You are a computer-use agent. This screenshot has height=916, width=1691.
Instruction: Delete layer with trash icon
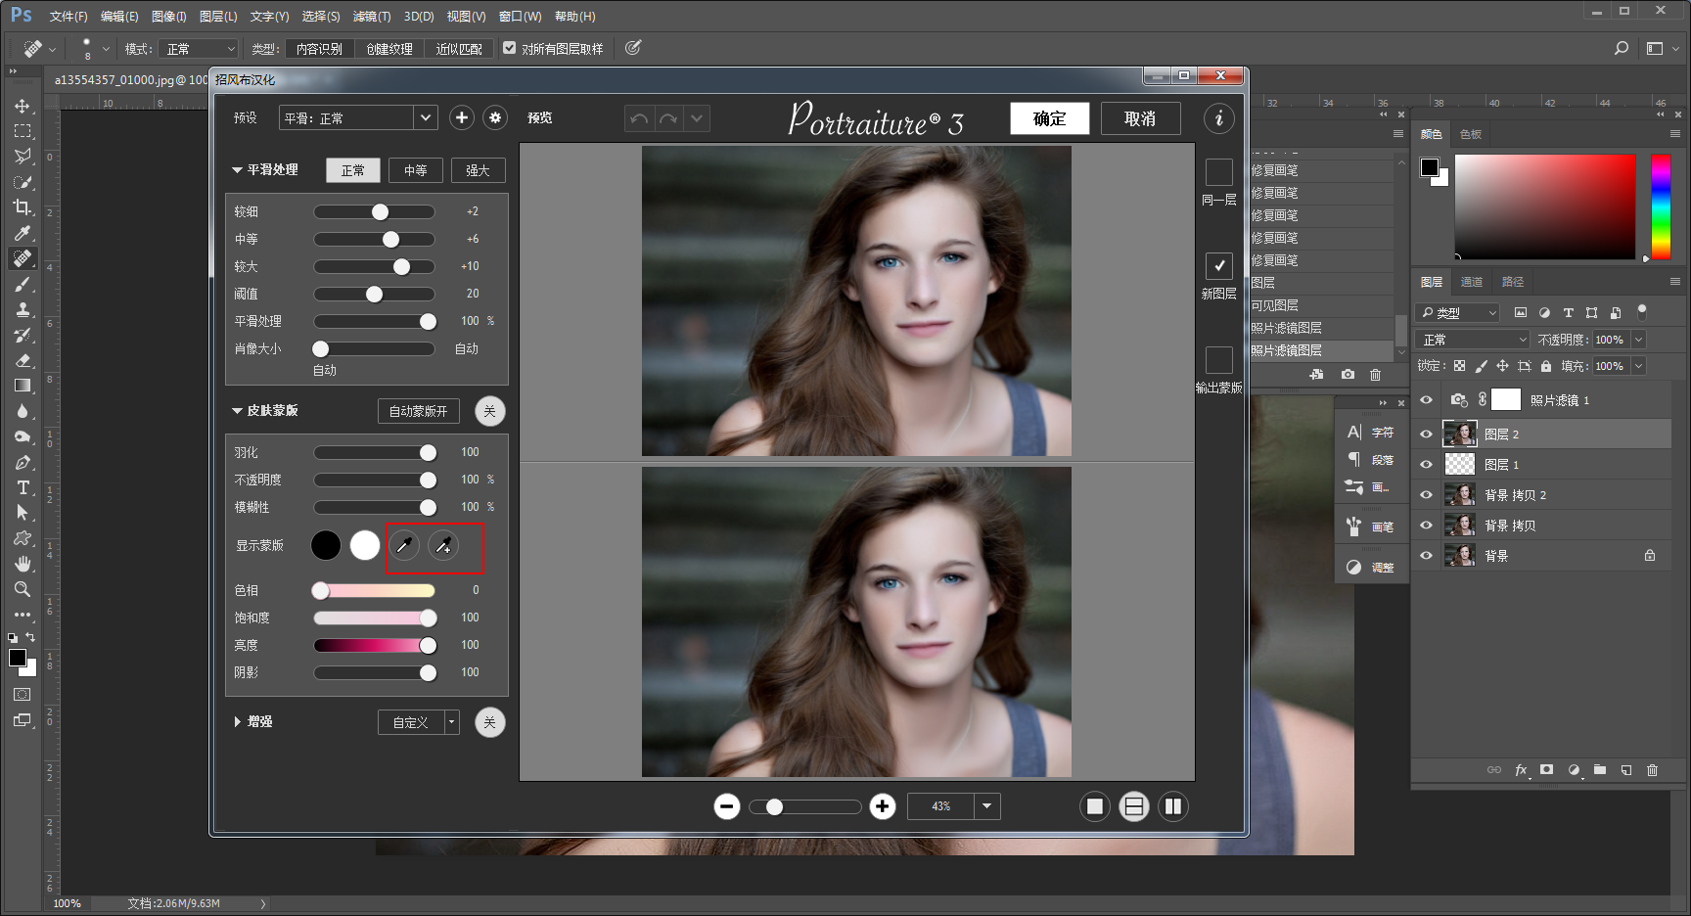pos(1652,770)
